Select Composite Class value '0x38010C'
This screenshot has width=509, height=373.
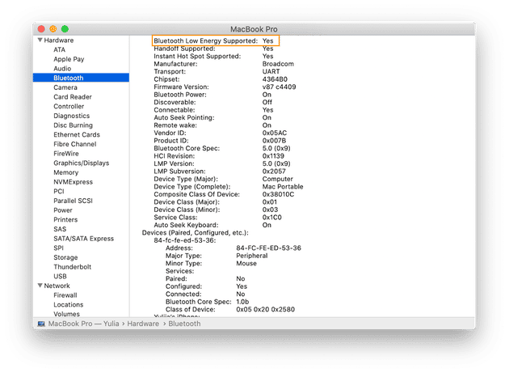tap(278, 194)
